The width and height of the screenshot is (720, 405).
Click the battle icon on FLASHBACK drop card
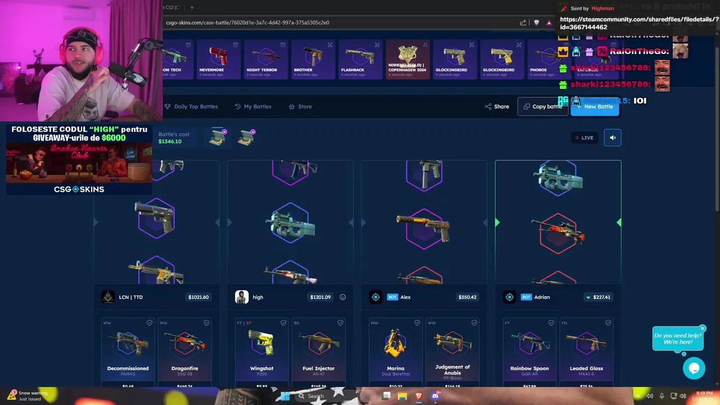(x=377, y=45)
